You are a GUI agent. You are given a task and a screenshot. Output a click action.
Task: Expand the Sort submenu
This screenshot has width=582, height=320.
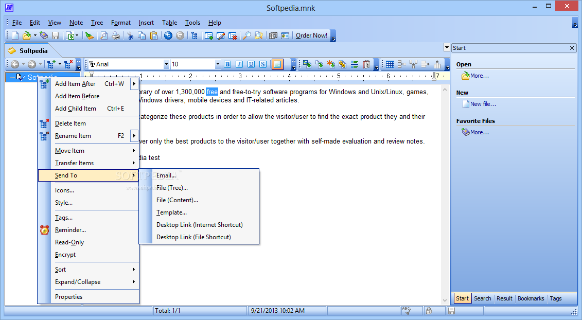[x=89, y=270]
